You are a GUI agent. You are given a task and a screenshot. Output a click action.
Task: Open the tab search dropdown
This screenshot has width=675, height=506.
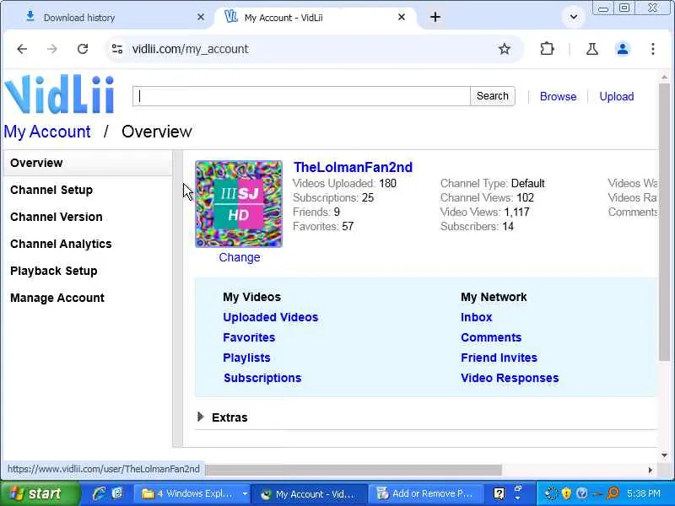coord(574,17)
